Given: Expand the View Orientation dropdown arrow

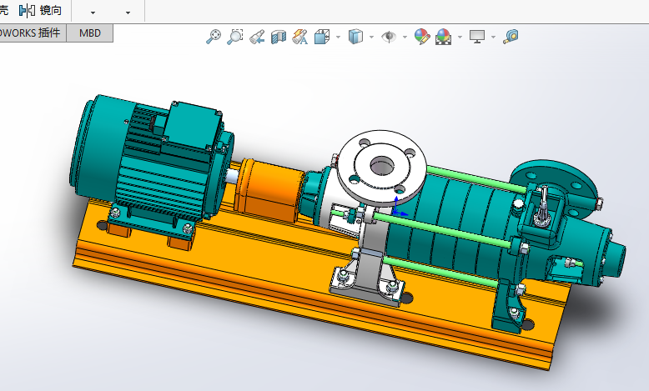Looking at the screenshot, I should coord(338,38).
